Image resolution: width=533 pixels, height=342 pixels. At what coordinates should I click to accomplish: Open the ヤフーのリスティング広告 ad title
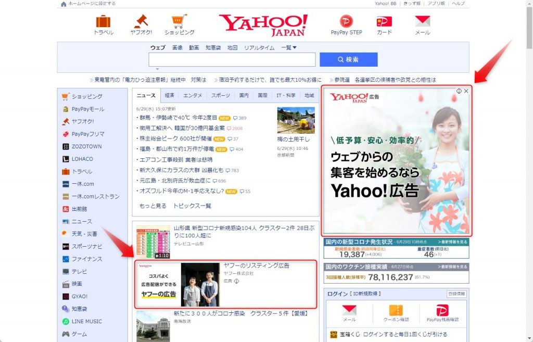[256, 265]
